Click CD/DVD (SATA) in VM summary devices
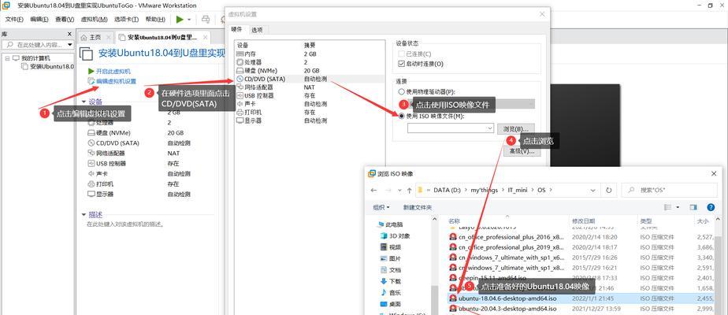Viewport: 728px width, 315px height. pos(113,143)
